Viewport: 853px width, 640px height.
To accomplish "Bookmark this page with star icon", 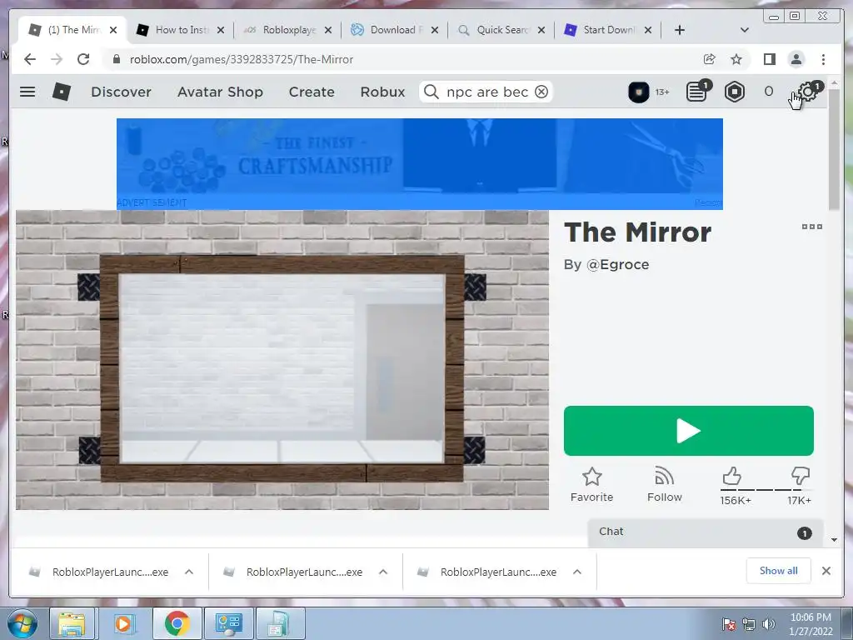I will click(736, 59).
